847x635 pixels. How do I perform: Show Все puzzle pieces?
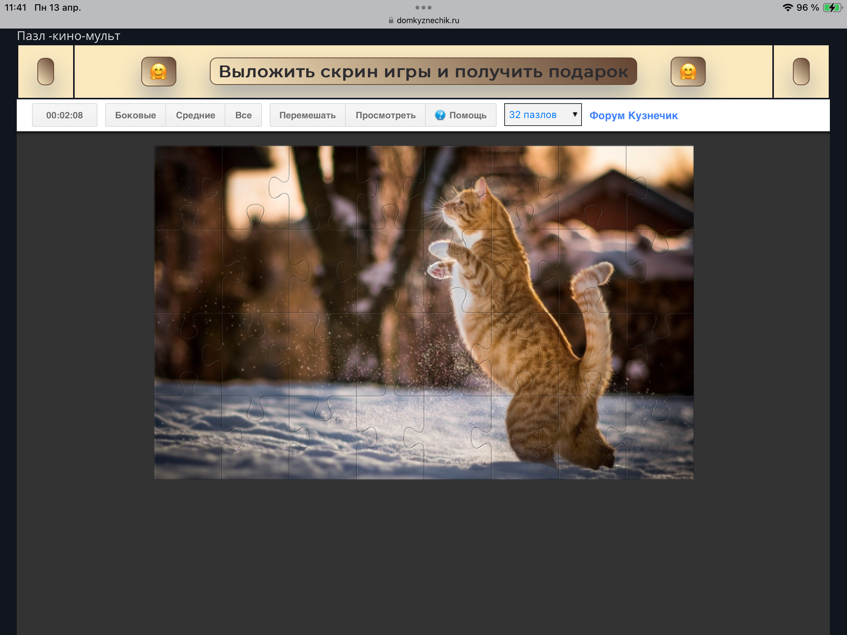click(x=243, y=115)
